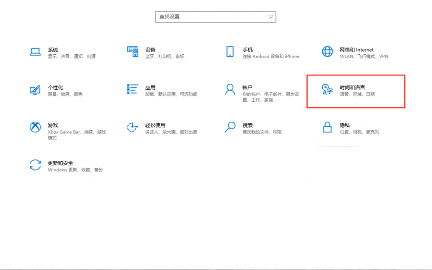Open the 搜索 settings title
The height and width of the screenshot is (270, 432).
[x=248, y=126]
